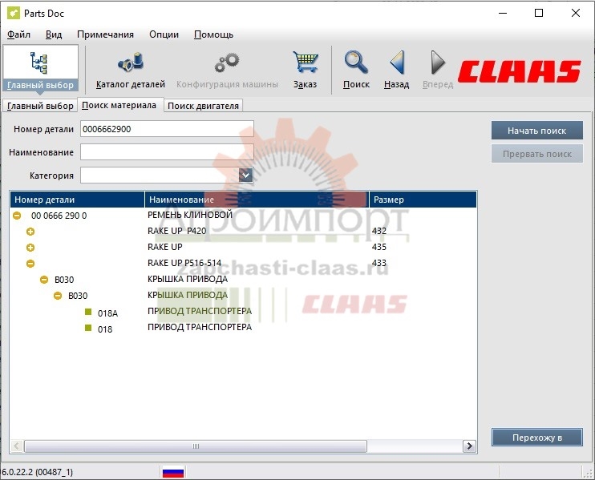Open Поиск magnifier toolbar icon
Screen dimensions: 595x480
(x=356, y=63)
